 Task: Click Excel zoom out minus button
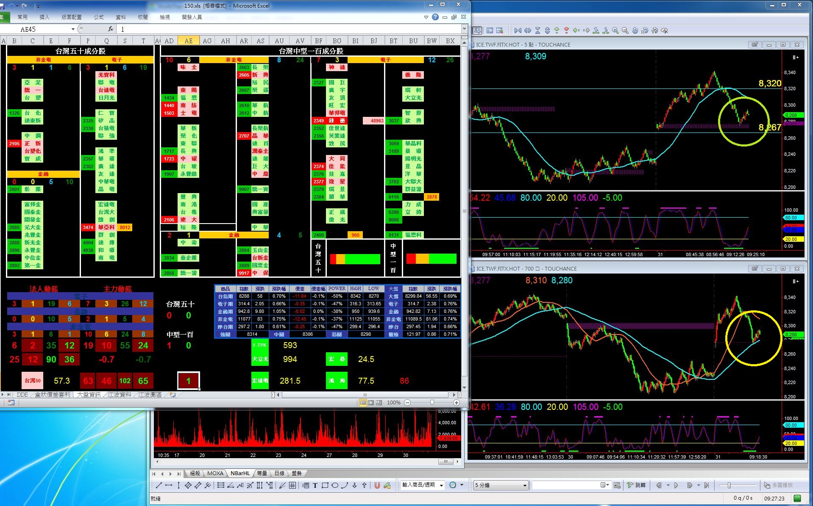tap(407, 402)
